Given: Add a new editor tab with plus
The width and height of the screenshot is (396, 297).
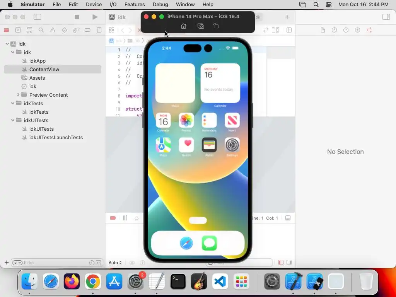Looking at the screenshot, I should click(287, 17).
